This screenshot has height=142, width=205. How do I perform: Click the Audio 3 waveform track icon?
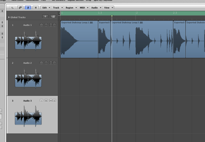tap(28, 117)
